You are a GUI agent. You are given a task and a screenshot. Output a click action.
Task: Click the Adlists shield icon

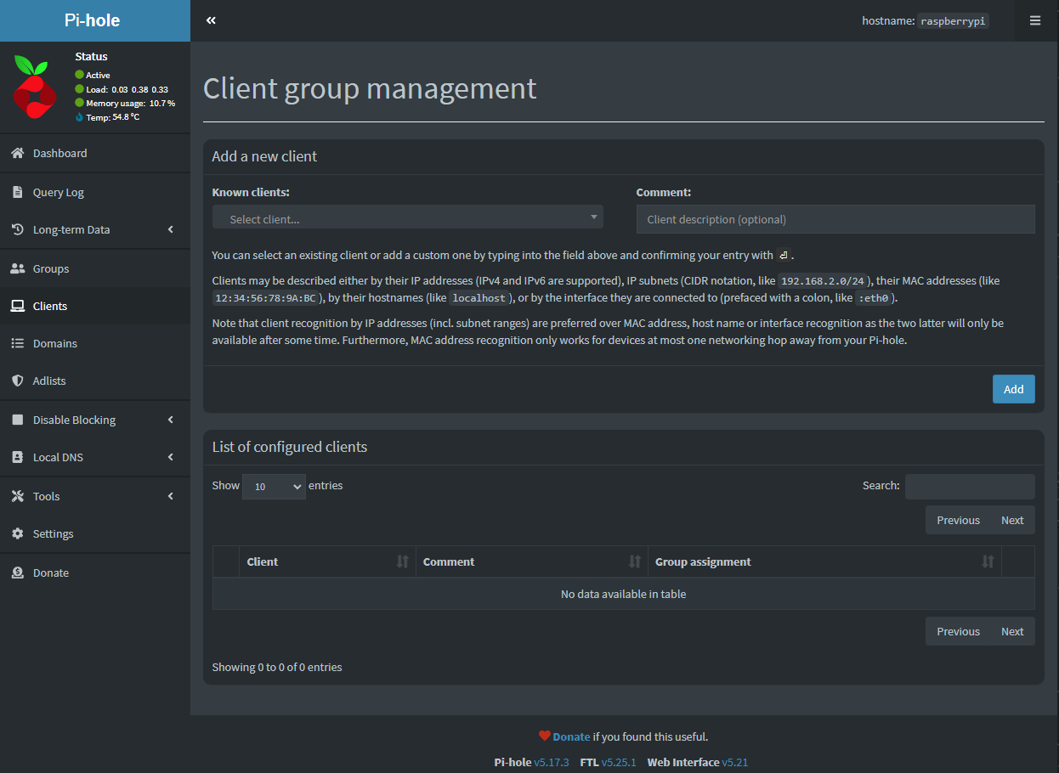tap(17, 381)
